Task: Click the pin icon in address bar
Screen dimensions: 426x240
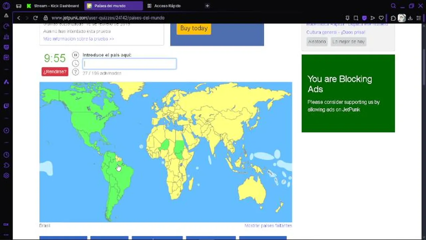Action: [347, 18]
